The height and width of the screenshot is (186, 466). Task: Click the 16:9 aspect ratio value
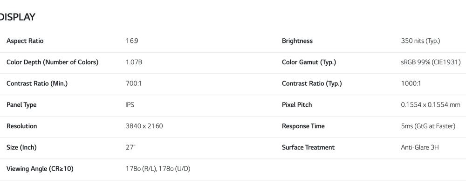(x=132, y=41)
